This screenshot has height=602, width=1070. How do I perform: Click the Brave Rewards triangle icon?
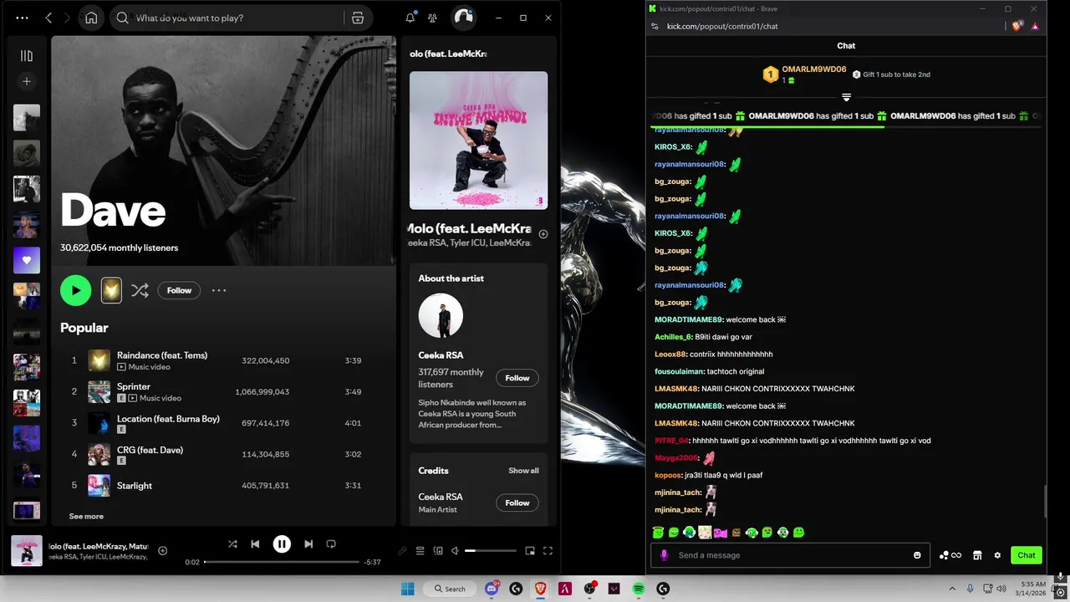1035,26
